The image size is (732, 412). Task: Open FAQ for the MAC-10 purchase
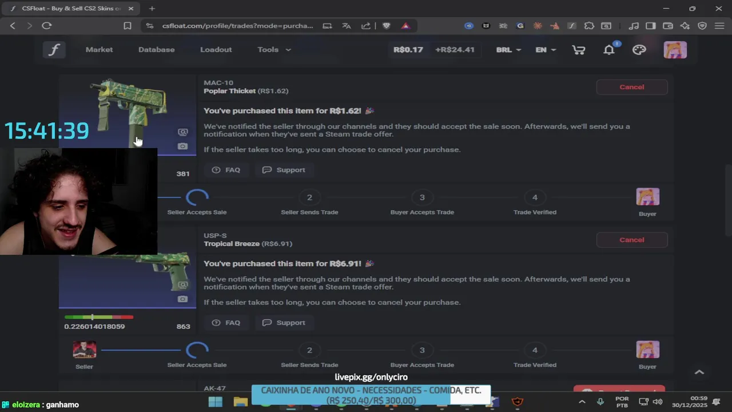(x=226, y=170)
